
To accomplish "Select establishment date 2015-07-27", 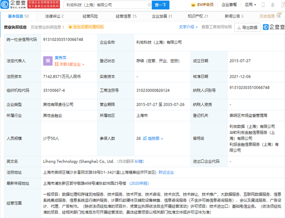I will pos(240,61).
